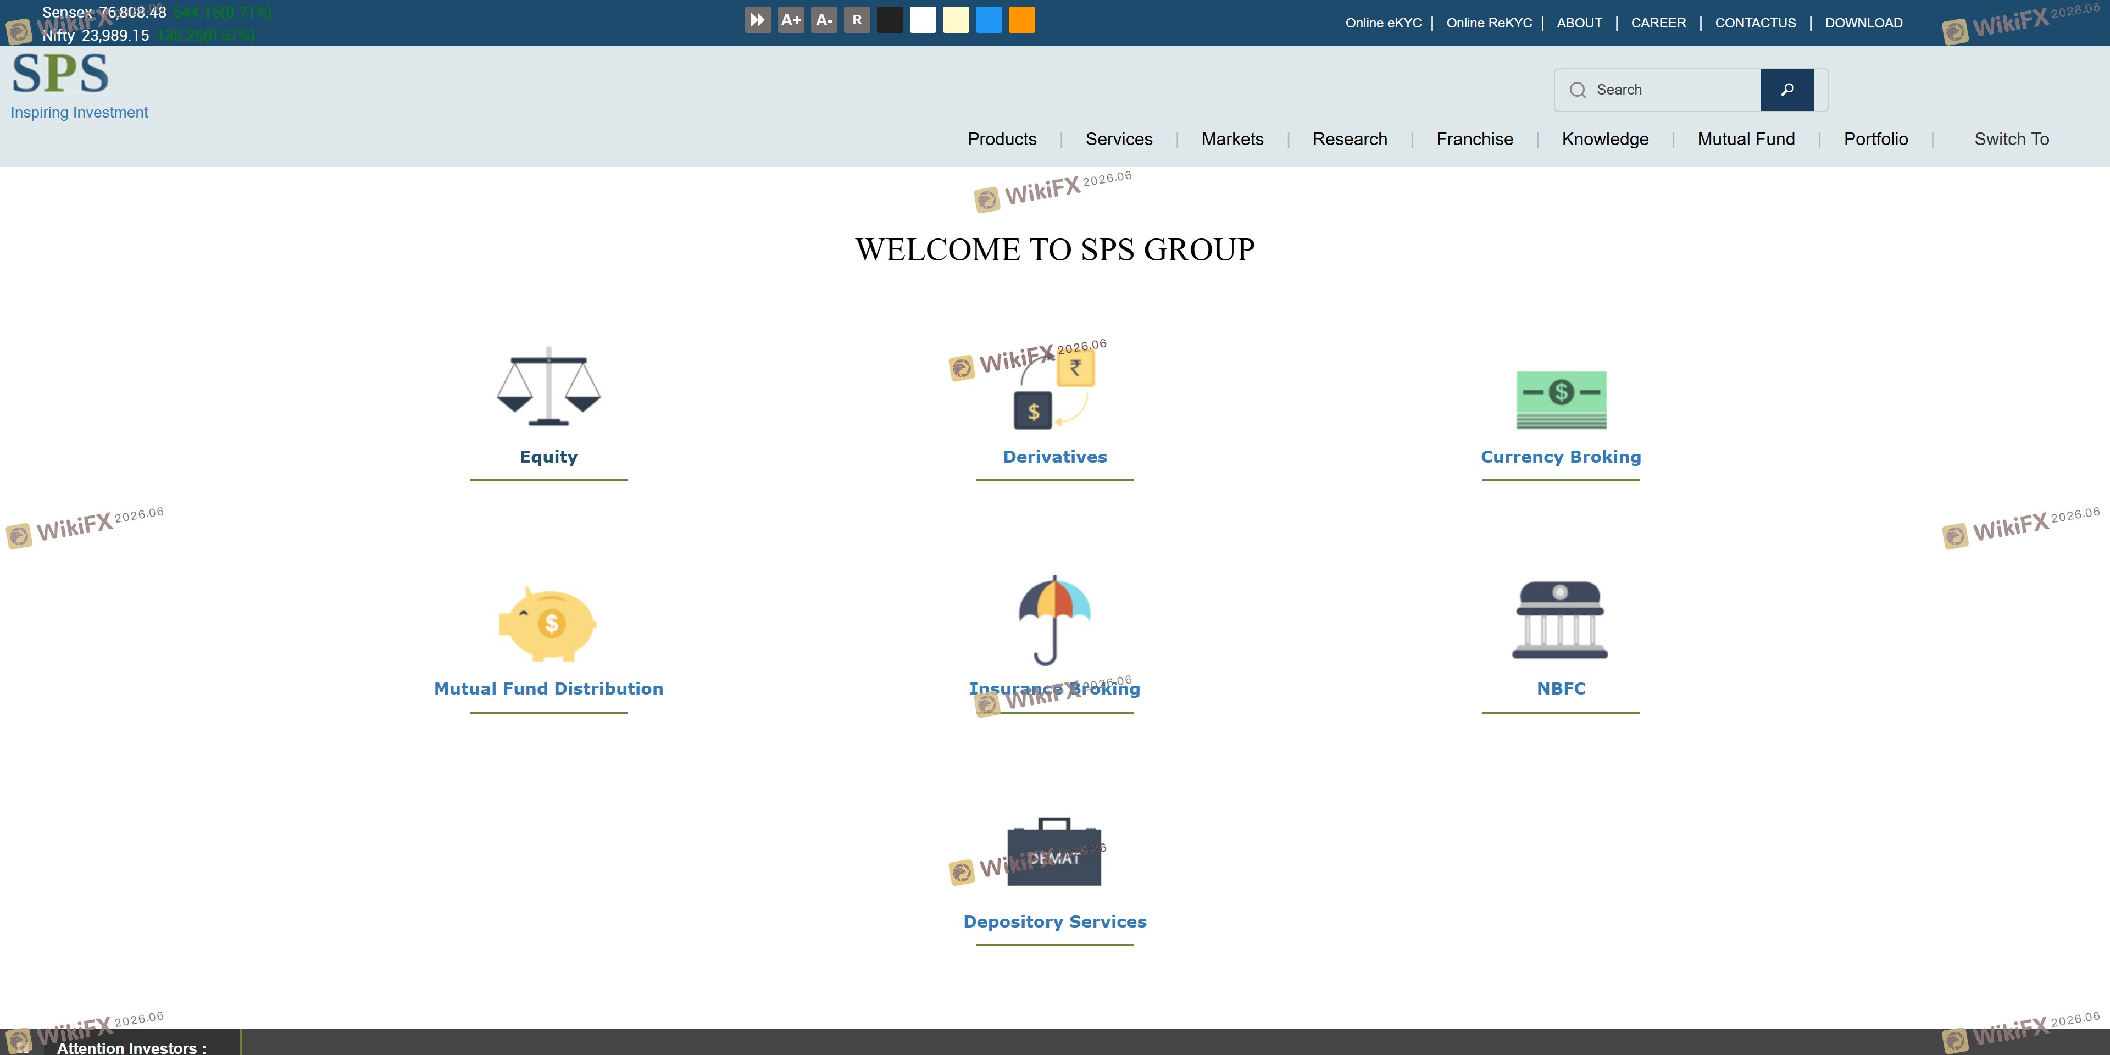Open the Equity link
Viewport: 2110px width, 1055px height.
click(x=548, y=457)
